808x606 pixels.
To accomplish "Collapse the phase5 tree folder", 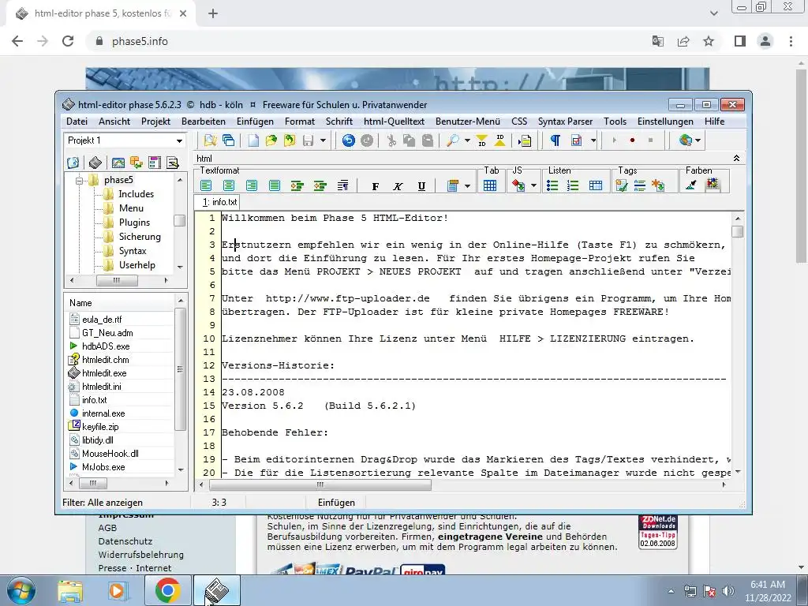I will (x=80, y=181).
